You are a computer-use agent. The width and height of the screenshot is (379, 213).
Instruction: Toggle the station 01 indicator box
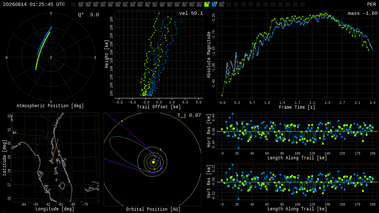[x=81, y=4]
